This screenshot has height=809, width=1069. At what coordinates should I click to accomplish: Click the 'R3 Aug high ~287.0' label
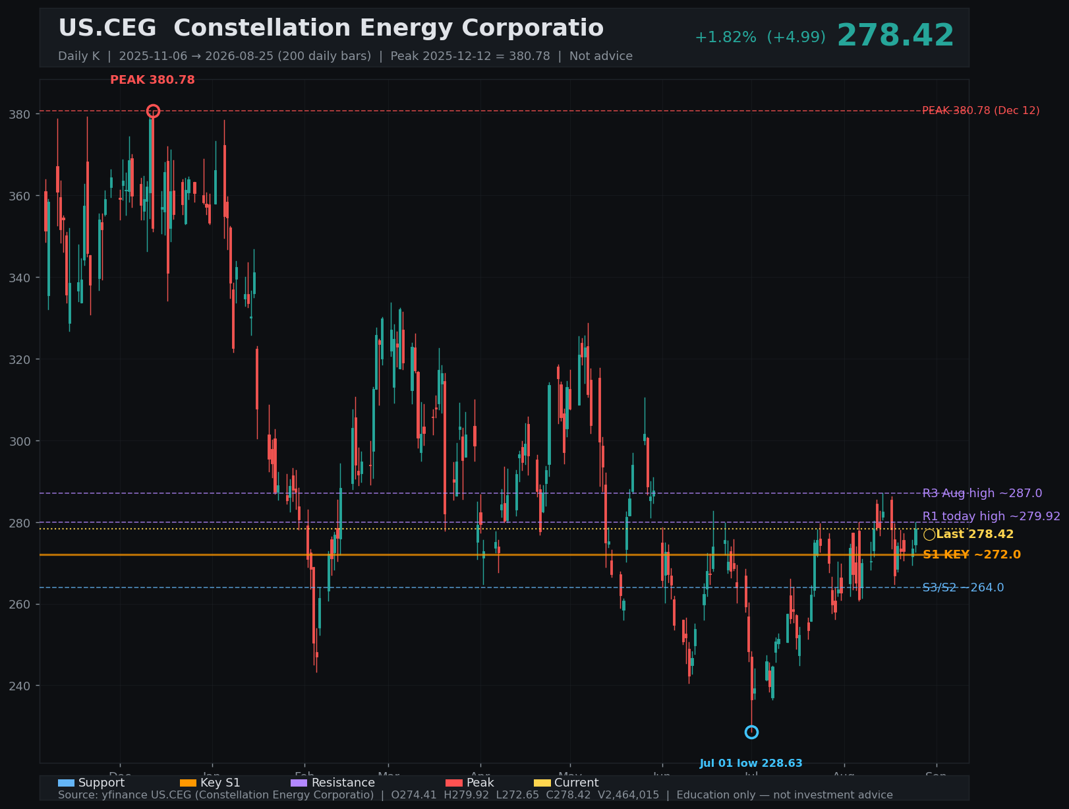982,493
